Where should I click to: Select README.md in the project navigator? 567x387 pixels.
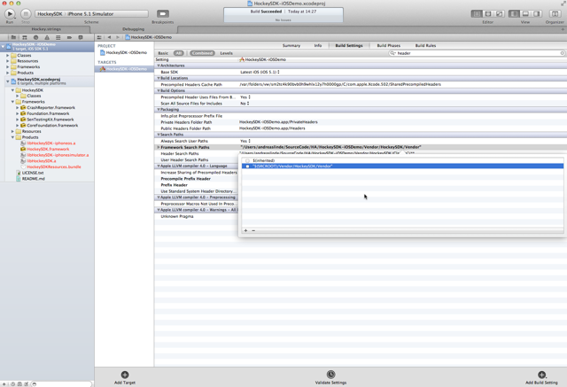33,178
